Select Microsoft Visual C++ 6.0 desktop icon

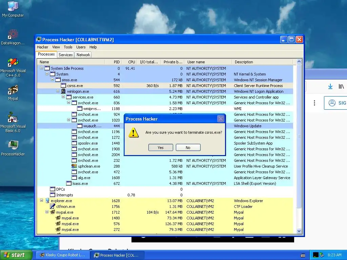tap(13, 67)
